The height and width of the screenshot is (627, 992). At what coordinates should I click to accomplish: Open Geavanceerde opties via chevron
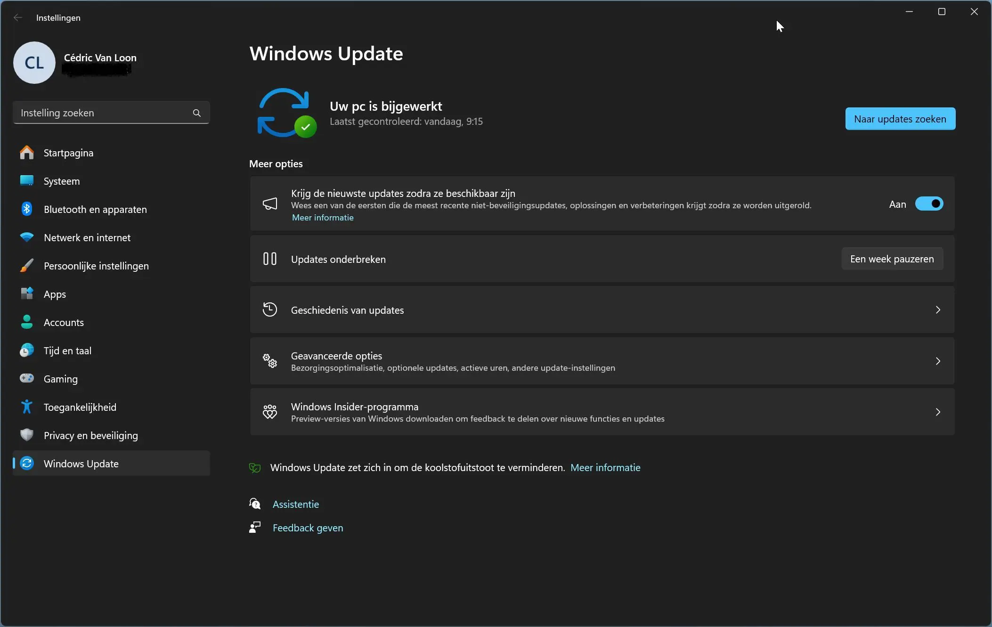tap(938, 361)
